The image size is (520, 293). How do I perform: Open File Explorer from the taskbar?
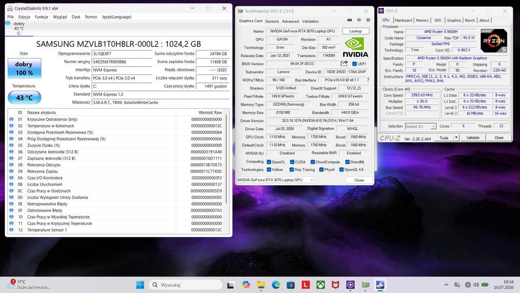[261, 285]
